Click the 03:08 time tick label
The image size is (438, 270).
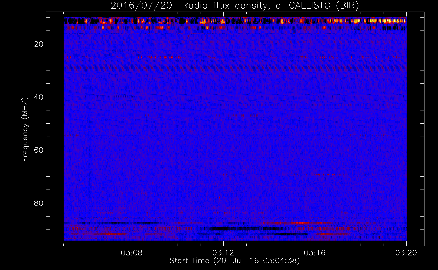pyautogui.click(x=132, y=253)
